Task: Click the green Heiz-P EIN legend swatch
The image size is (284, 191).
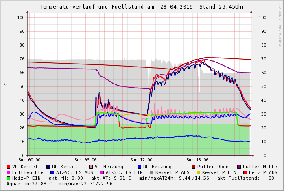Action: (x=9, y=178)
